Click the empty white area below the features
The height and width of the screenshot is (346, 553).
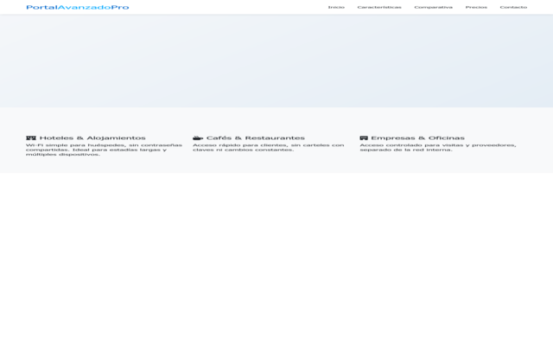[276, 259]
